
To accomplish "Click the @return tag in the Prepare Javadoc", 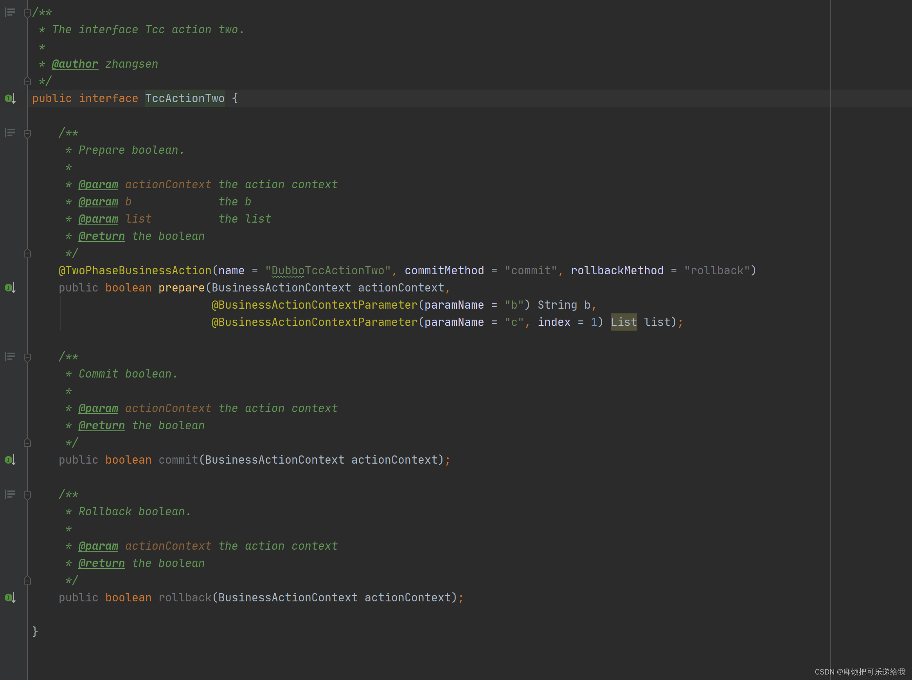I will (x=102, y=236).
